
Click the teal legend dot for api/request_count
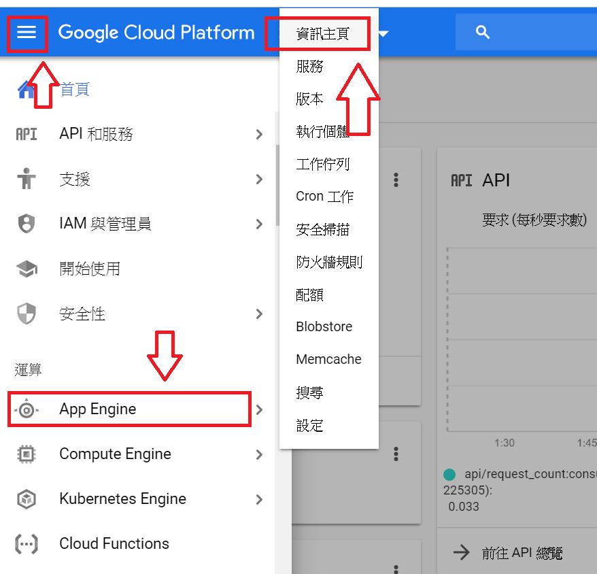pos(449,474)
